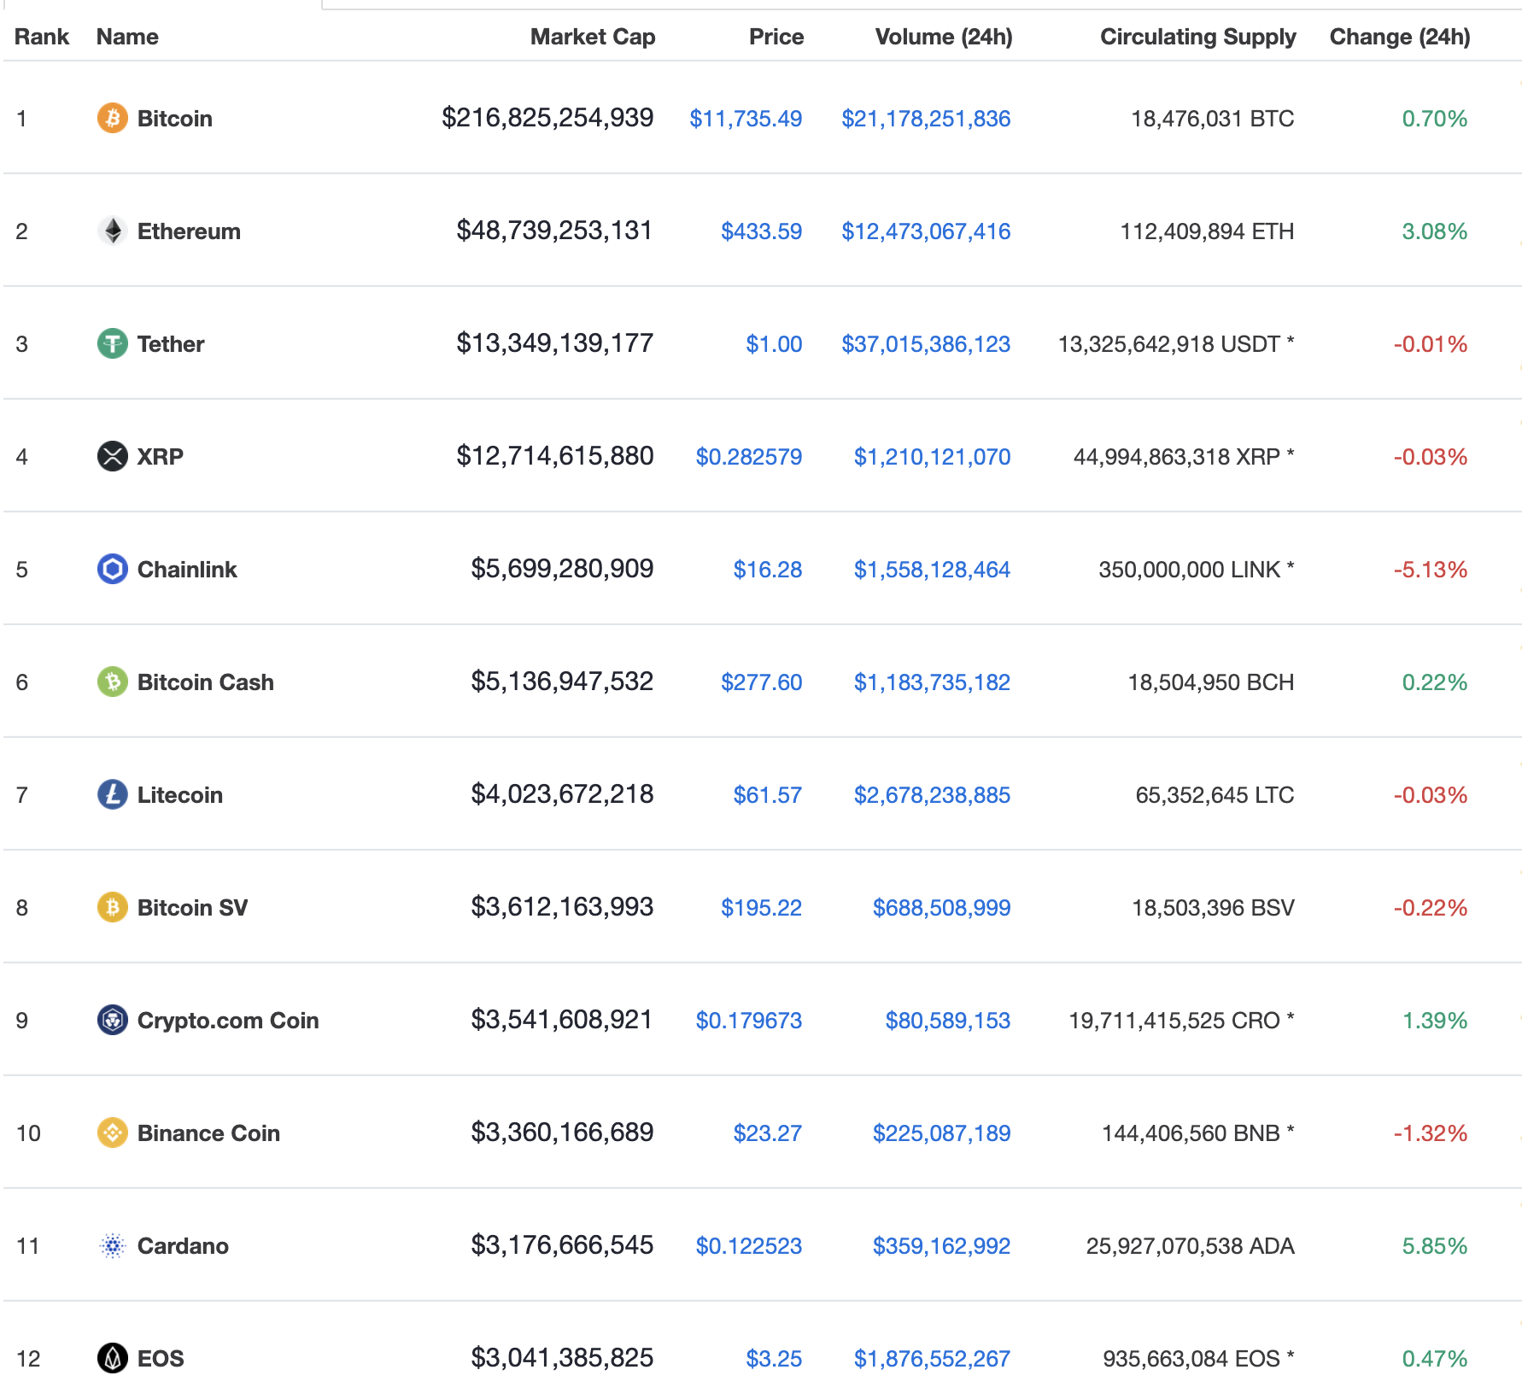Click Bitcoin SV price $195.22

click(x=761, y=907)
